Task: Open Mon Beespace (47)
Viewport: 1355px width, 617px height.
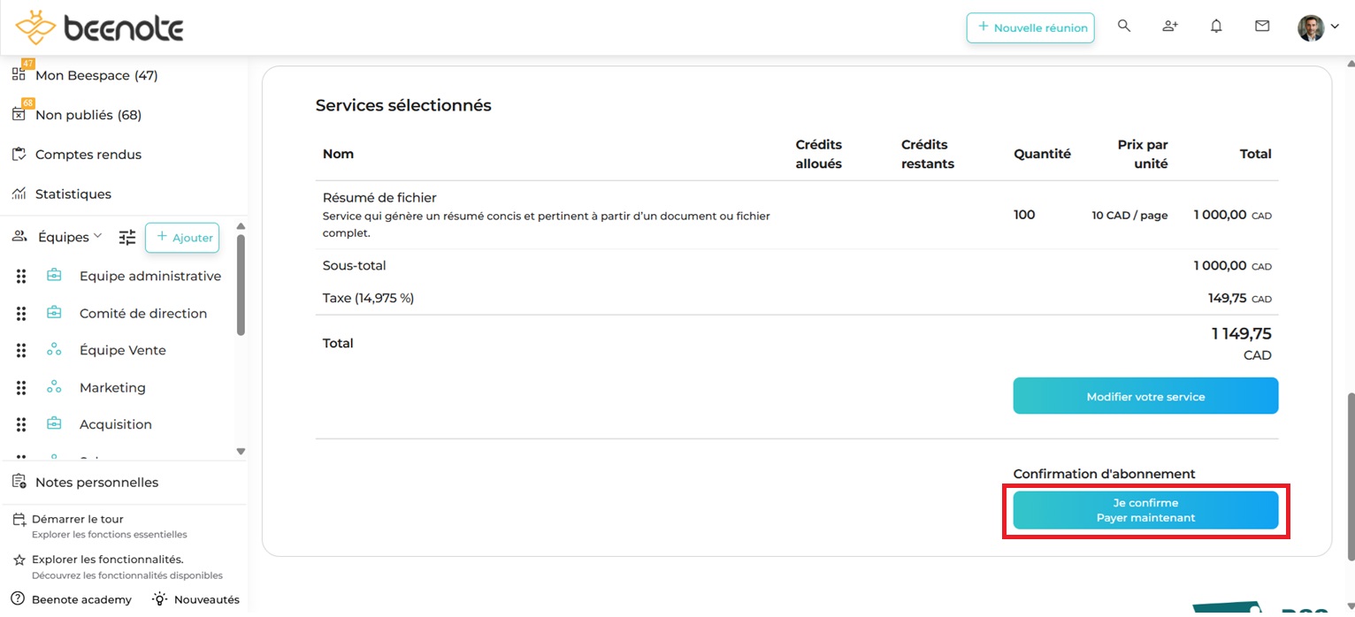Action: point(96,76)
